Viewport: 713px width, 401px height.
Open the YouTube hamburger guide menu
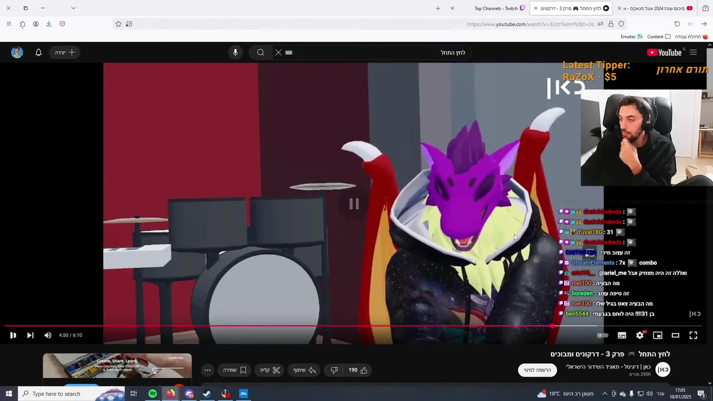693,52
